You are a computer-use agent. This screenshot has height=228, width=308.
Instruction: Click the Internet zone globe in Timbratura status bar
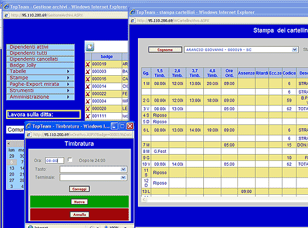30,227
